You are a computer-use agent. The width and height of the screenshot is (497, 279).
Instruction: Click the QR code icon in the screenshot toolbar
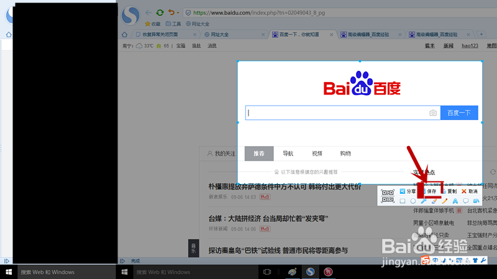coord(387,196)
